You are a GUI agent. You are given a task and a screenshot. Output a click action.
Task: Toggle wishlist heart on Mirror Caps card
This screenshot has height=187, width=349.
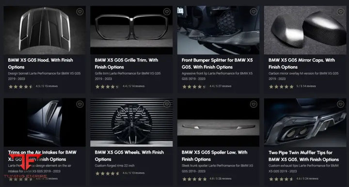point(340,12)
